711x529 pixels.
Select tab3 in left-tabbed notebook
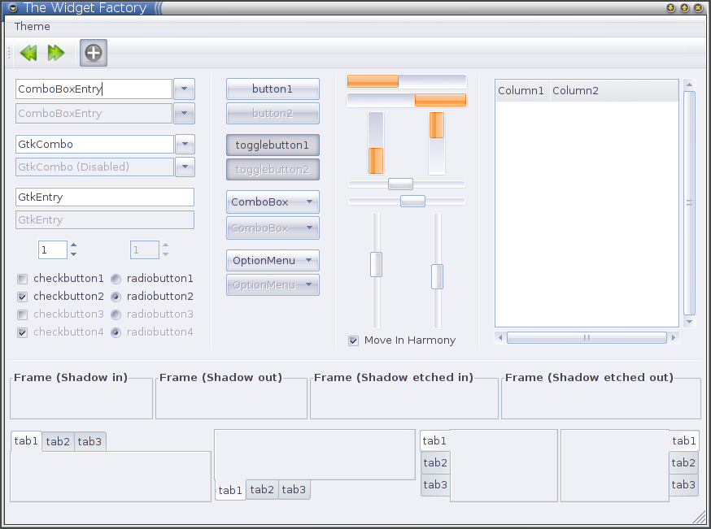(x=435, y=484)
